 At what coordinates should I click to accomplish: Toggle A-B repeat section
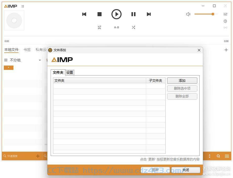(116, 27)
